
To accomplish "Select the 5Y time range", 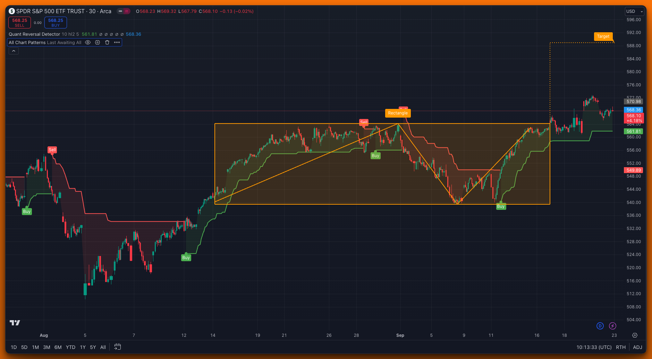I will coord(93,347).
